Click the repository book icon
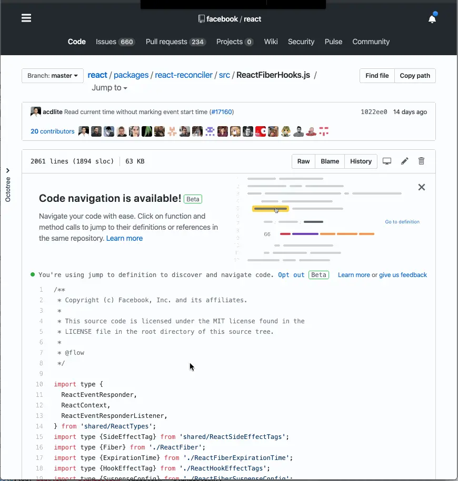 click(201, 19)
